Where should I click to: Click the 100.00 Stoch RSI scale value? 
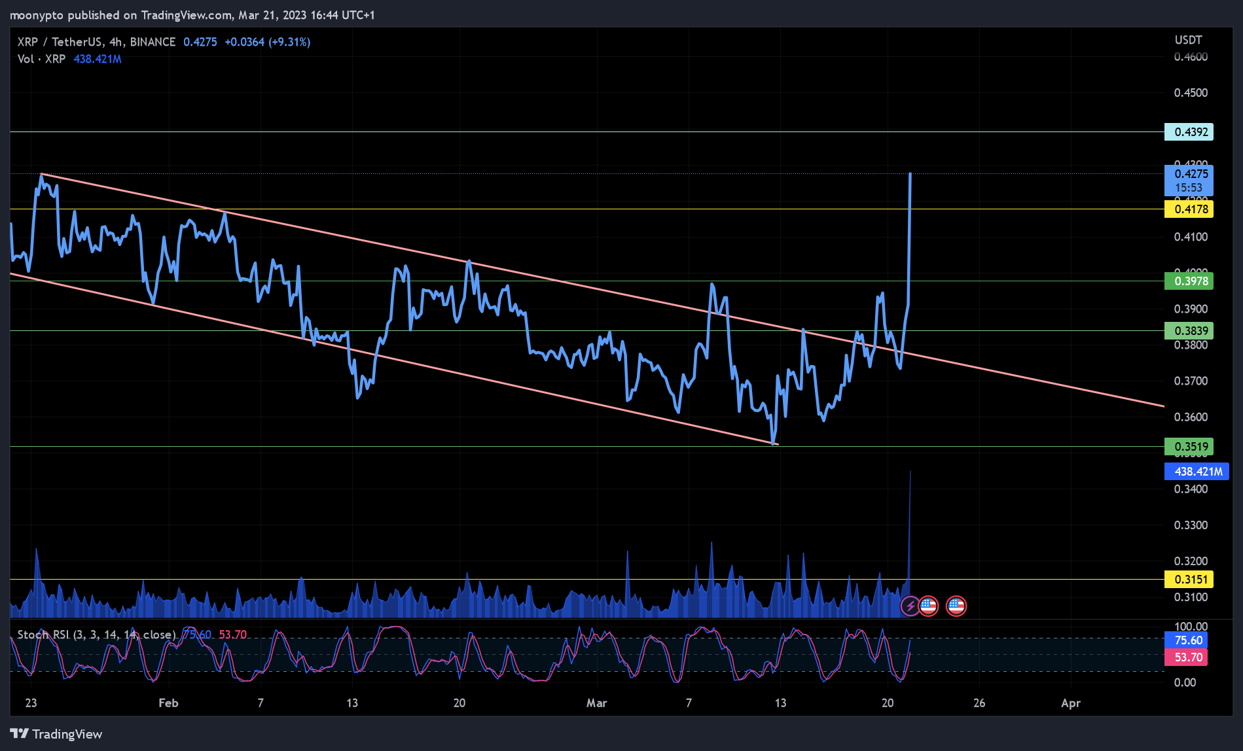[x=1191, y=627]
